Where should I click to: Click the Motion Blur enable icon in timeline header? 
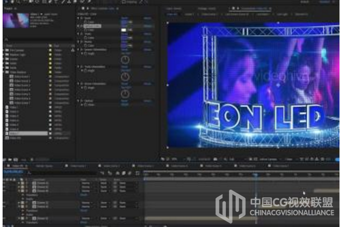click(130, 173)
